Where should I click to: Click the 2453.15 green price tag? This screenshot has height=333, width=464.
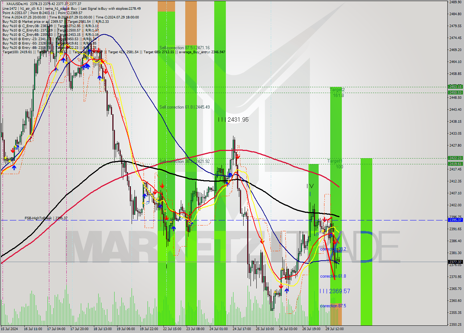[x=455, y=87]
